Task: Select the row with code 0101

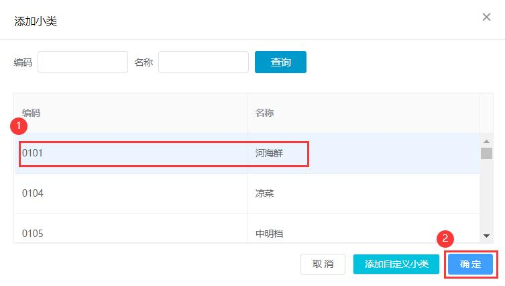Action: pyautogui.click(x=247, y=153)
